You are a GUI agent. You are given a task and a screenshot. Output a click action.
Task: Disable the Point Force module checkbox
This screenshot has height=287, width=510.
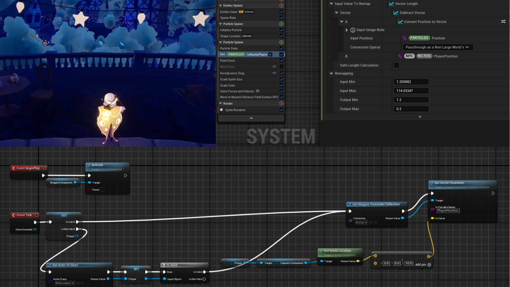pyautogui.click(x=281, y=61)
